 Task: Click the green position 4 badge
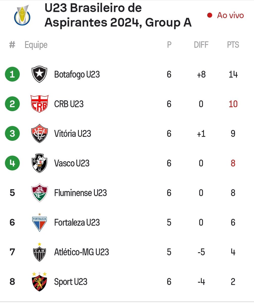tap(12, 163)
